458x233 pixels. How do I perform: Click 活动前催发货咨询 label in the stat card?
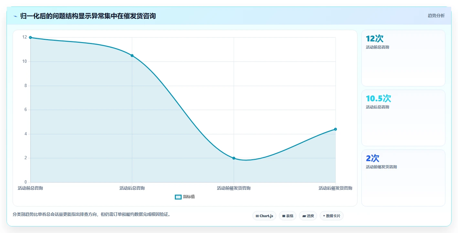pos(381,167)
